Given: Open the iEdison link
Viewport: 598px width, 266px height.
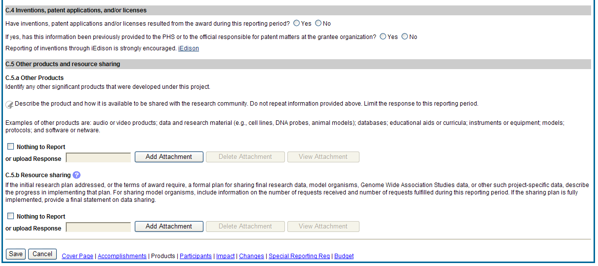Looking at the screenshot, I should tap(188, 48).
